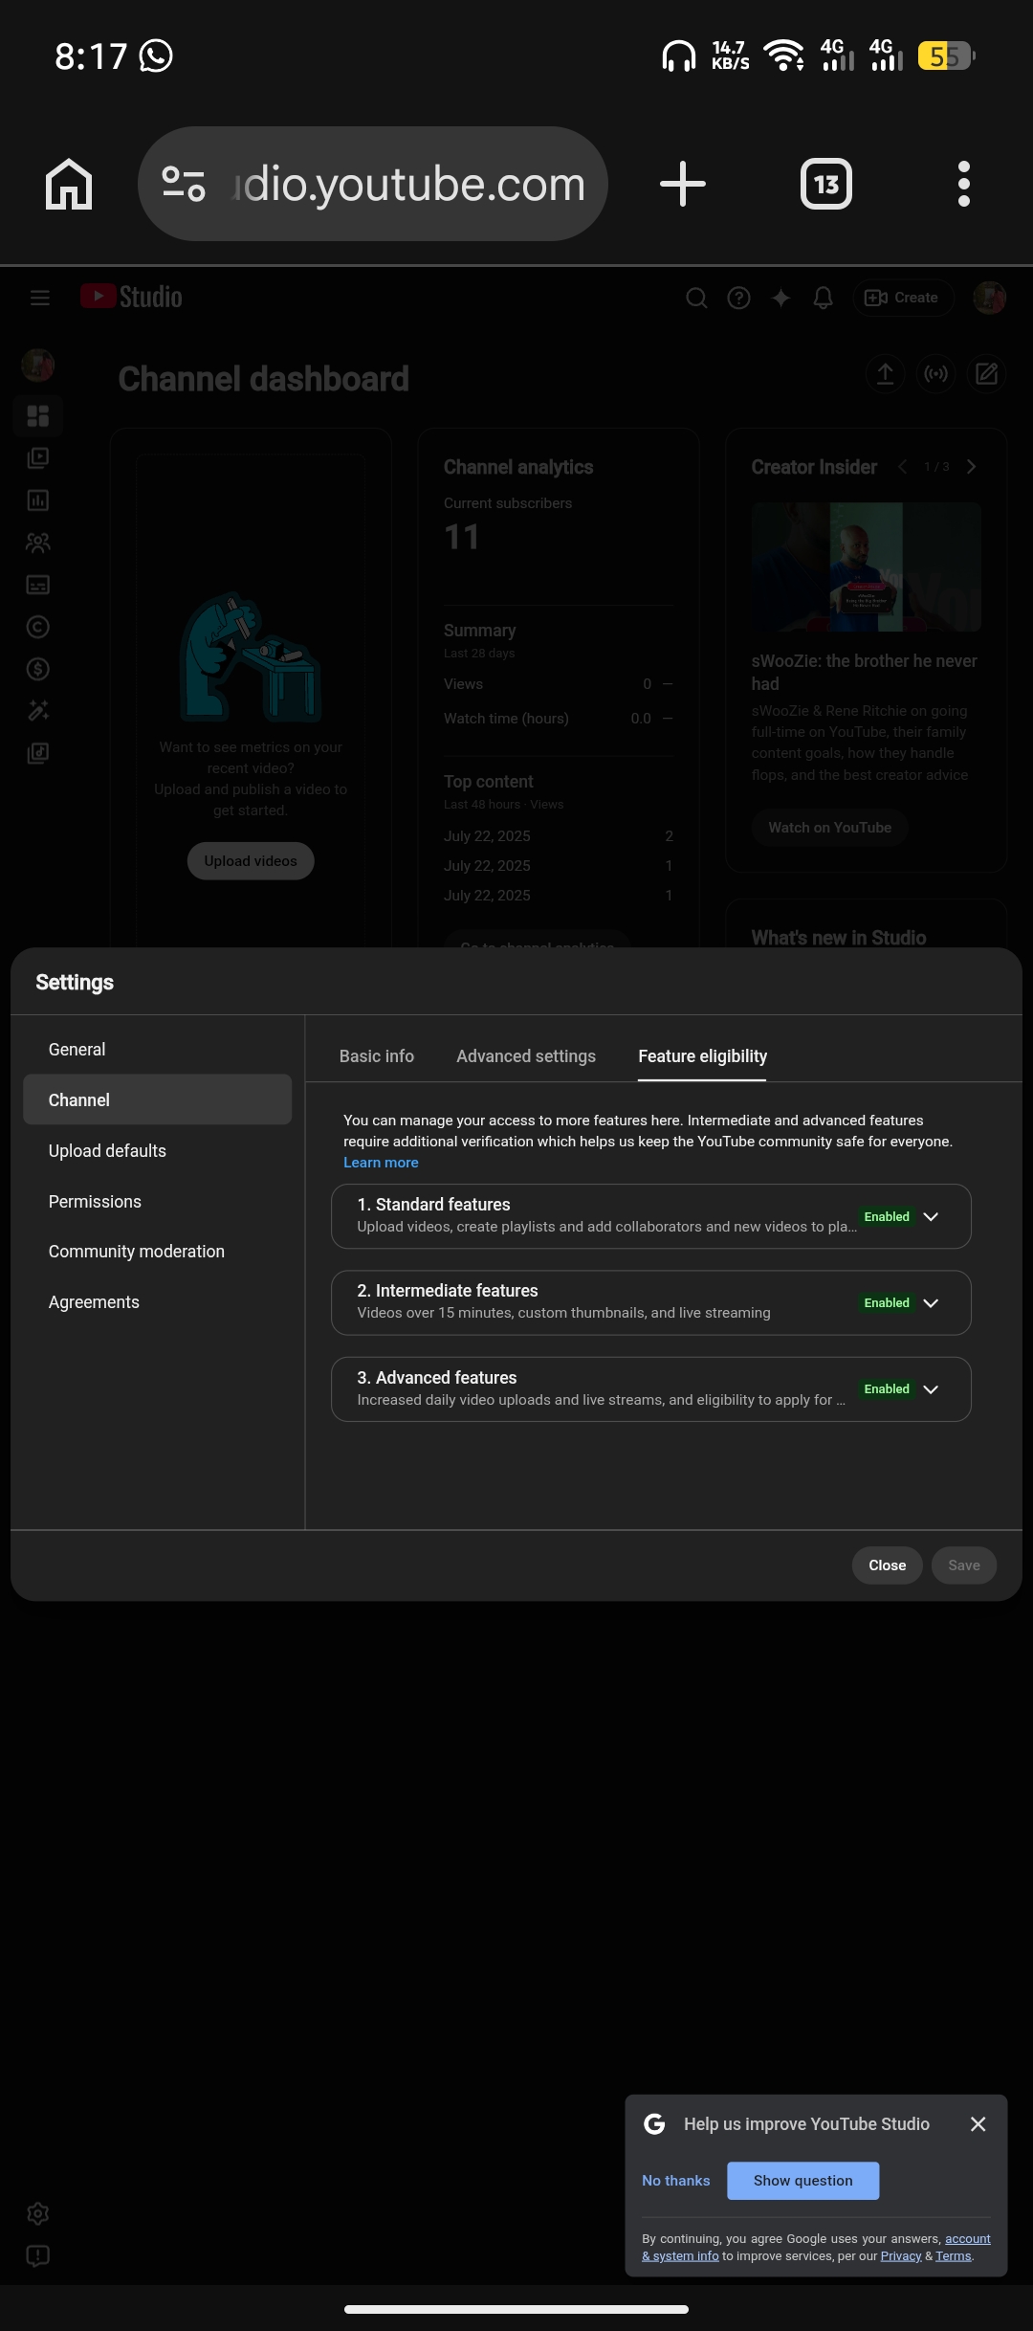1033x2331 pixels.
Task: Open the tab switcher showing 13
Action: pyautogui.click(x=826, y=184)
